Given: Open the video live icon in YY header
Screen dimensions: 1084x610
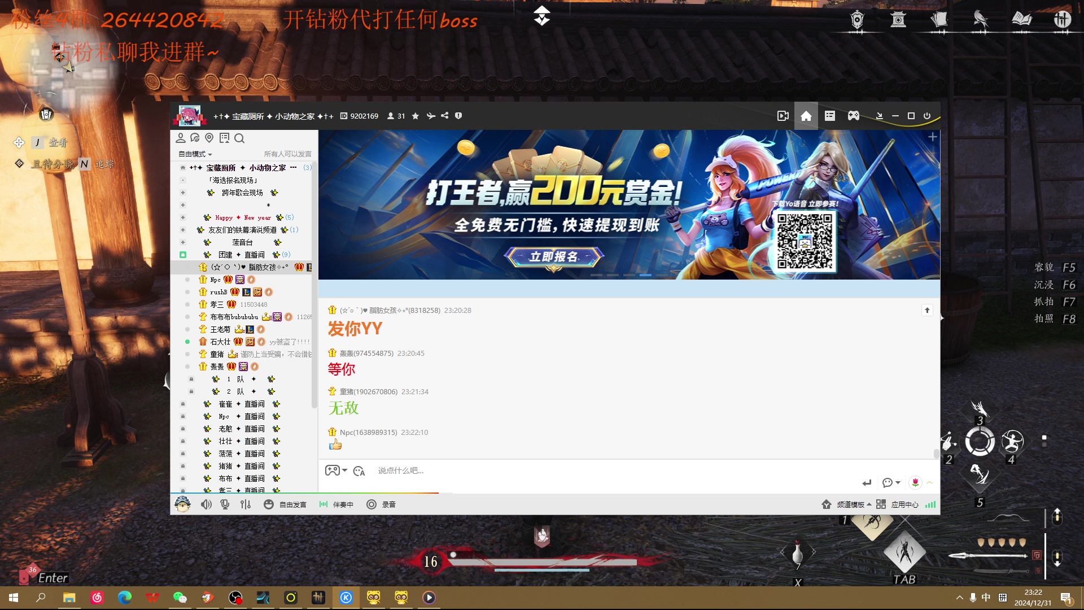Looking at the screenshot, I should (x=783, y=116).
